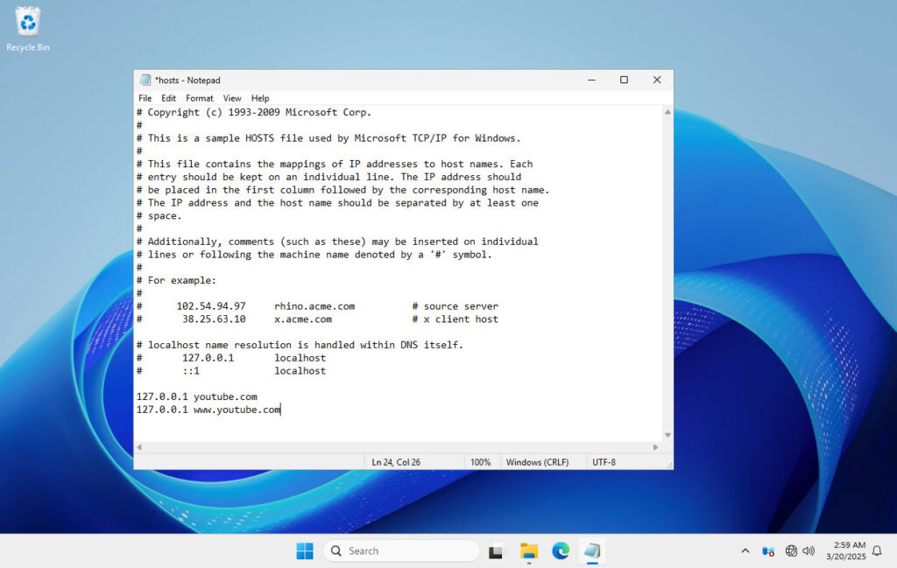Screen dimensions: 897x568
Task: Open the Recycle Bin desktop icon
Action: tap(27, 30)
